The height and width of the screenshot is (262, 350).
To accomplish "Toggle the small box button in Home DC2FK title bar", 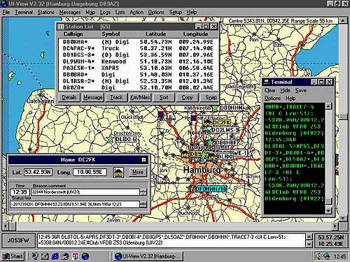I will (143, 160).
